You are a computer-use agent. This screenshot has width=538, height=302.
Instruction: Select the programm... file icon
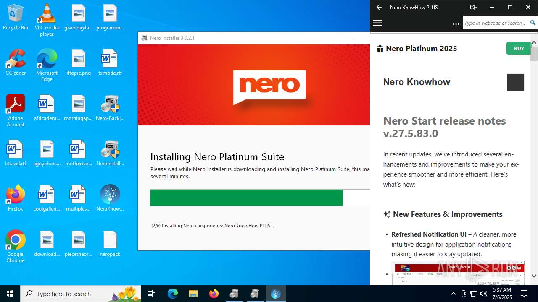110,17
